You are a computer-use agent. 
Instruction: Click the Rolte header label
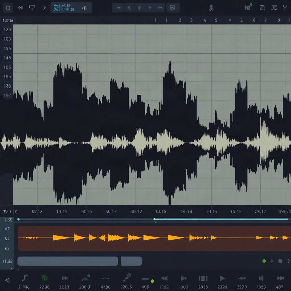(x=8, y=20)
